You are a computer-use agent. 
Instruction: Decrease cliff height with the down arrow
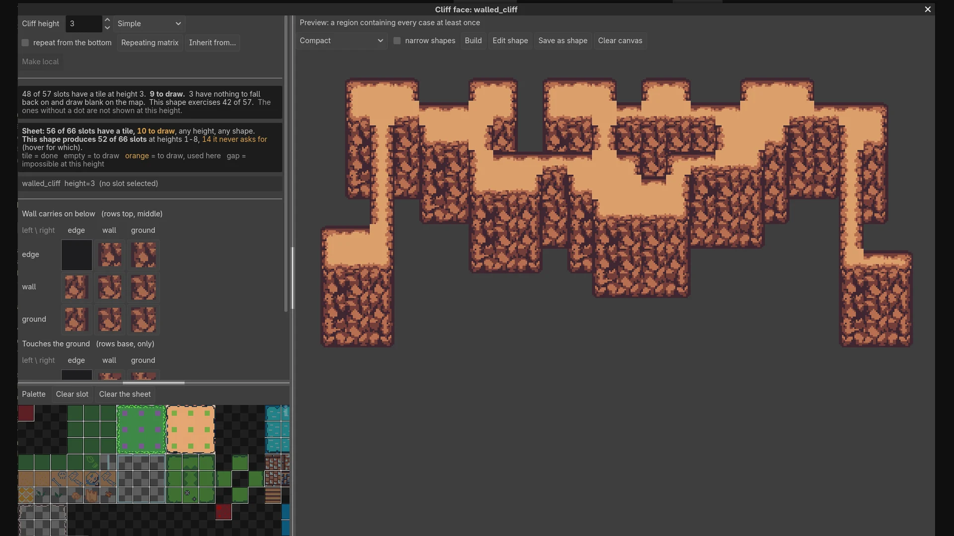click(x=107, y=28)
